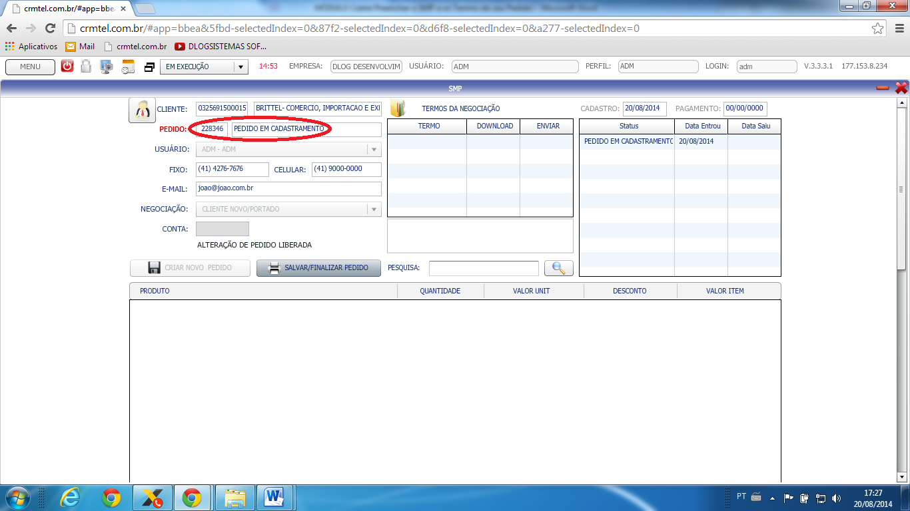Click the PRODUTO column header

263,291
